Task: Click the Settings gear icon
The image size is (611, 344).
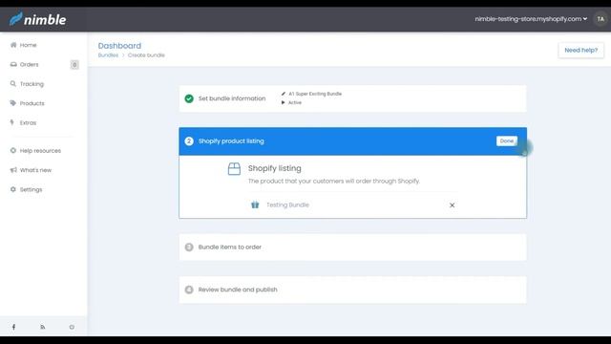Action: tap(13, 189)
